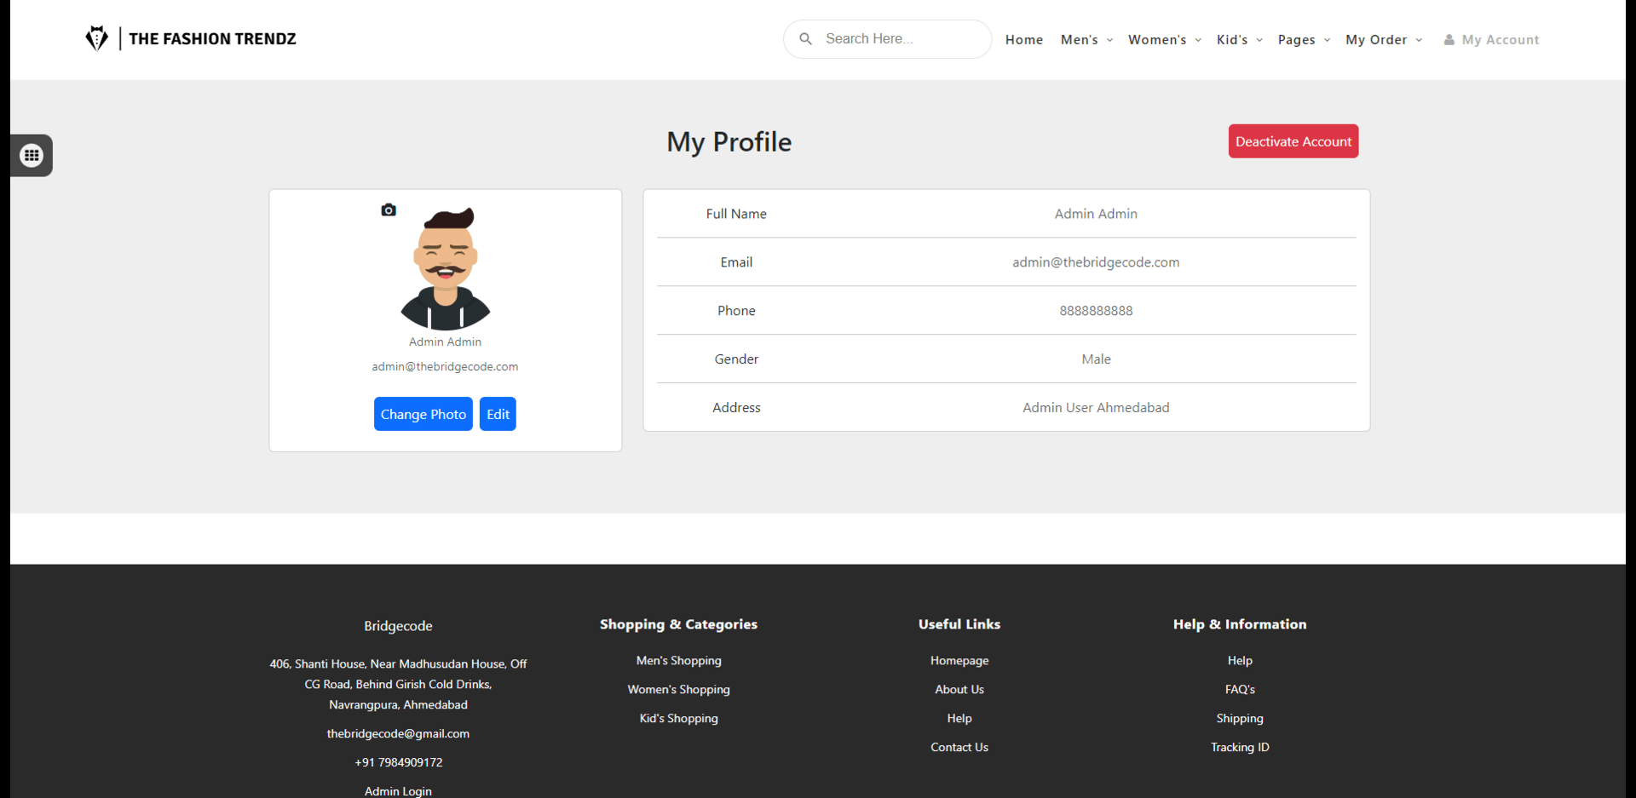Expand the Men's dropdown menu
The image size is (1636, 798).
coord(1086,40)
